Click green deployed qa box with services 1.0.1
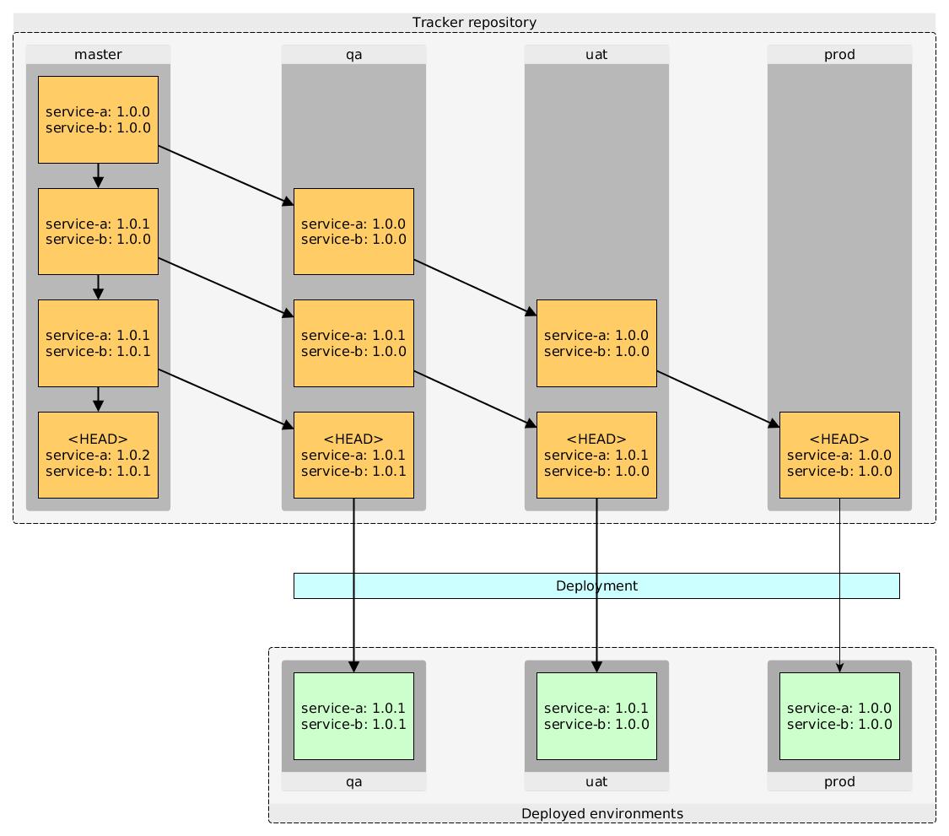The height and width of the screenshot is (836, 949). tap(353, 716)
